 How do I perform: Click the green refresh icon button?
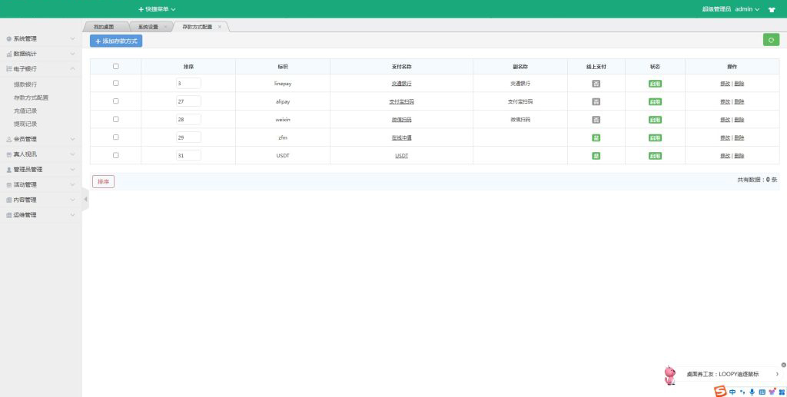tap(770, 40)
